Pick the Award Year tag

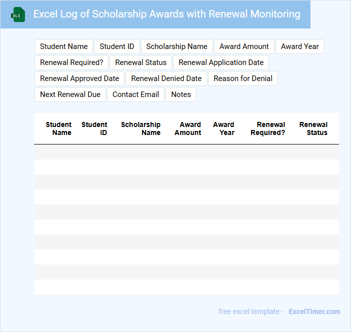299,46
